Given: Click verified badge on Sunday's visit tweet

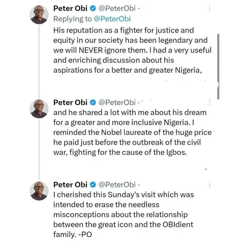Looking at the screenshot, I should (92, 185).
